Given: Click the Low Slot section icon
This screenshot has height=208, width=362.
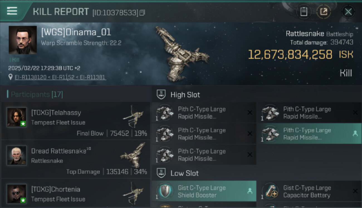Looking at the screenshot, I should (x=161, y=173).
